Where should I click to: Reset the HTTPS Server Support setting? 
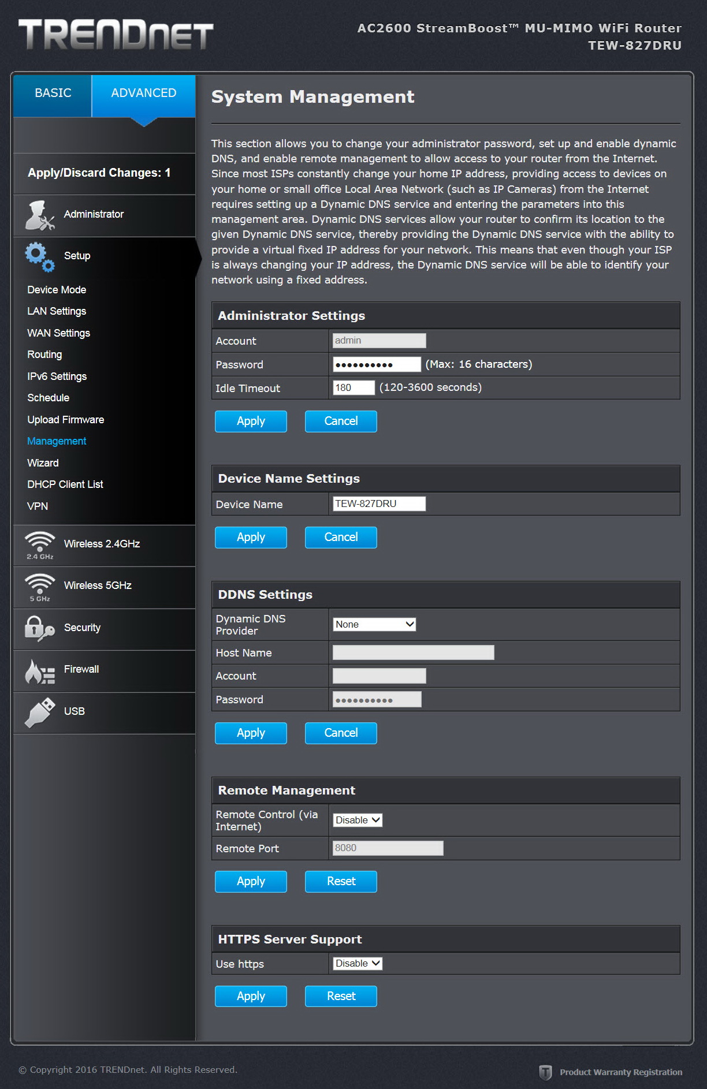coord(341,997)
